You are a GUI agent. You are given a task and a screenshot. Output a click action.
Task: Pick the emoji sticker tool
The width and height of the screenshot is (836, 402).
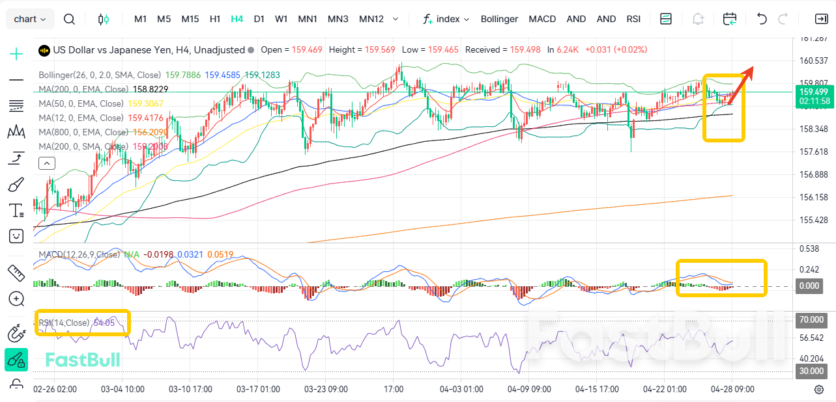tap(16, 236)
